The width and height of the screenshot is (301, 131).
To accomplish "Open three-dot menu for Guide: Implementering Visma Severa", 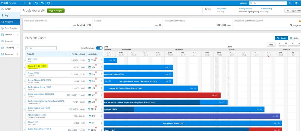I will (x=101, y=102).
